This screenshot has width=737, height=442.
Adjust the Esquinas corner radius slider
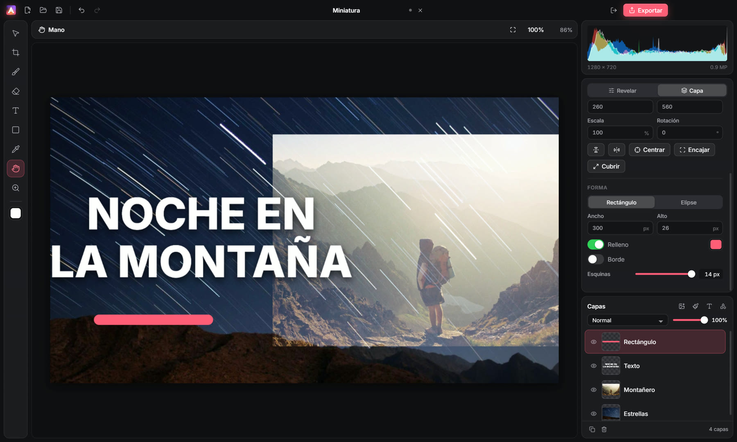coord(665,274)
